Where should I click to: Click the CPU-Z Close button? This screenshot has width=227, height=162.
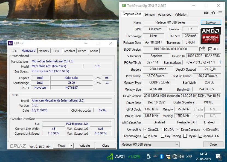[106, 146]
